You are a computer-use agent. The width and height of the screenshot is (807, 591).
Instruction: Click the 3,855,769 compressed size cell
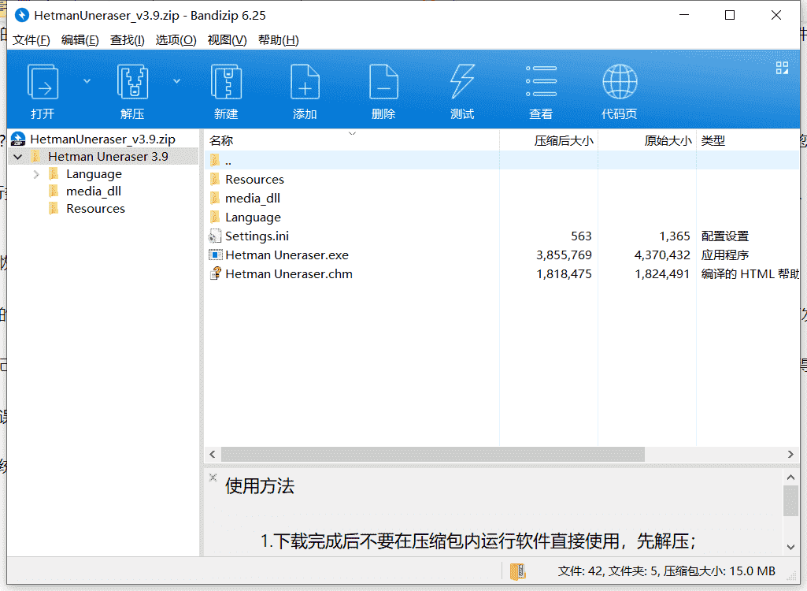tap(564, 255)
